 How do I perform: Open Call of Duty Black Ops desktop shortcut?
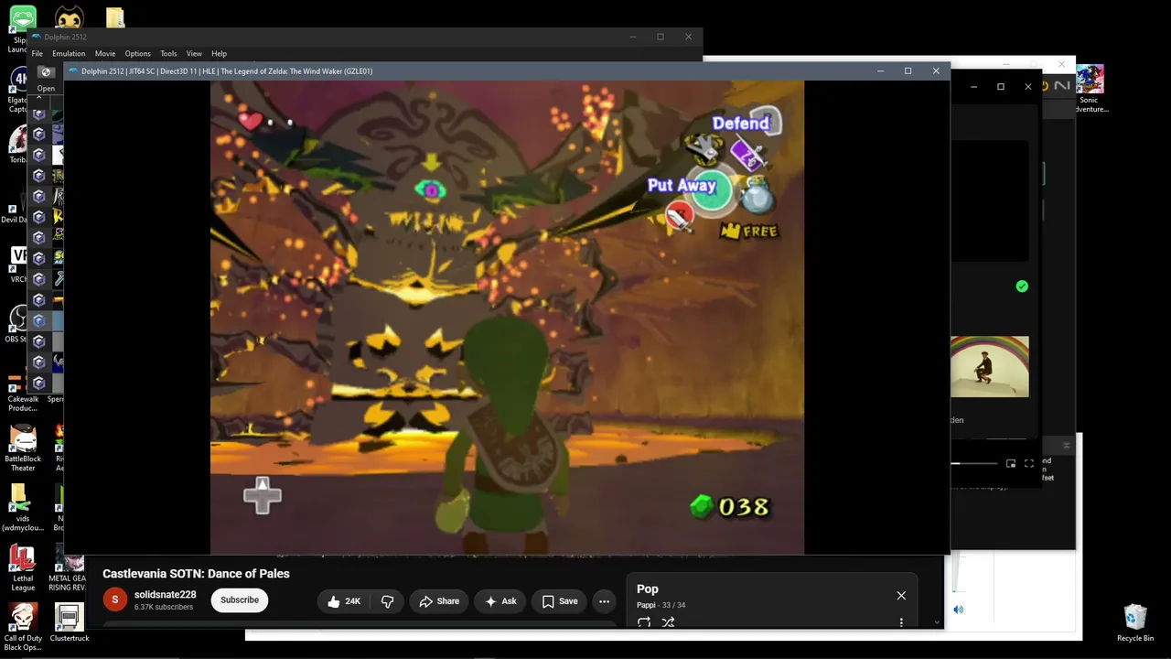23,627
